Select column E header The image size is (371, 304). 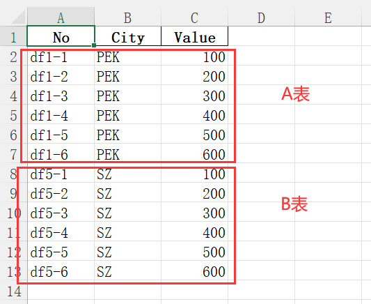[x=328, y=17]
